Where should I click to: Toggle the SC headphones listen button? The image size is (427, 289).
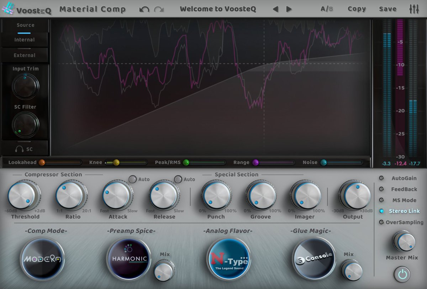[x=25, y=149]
